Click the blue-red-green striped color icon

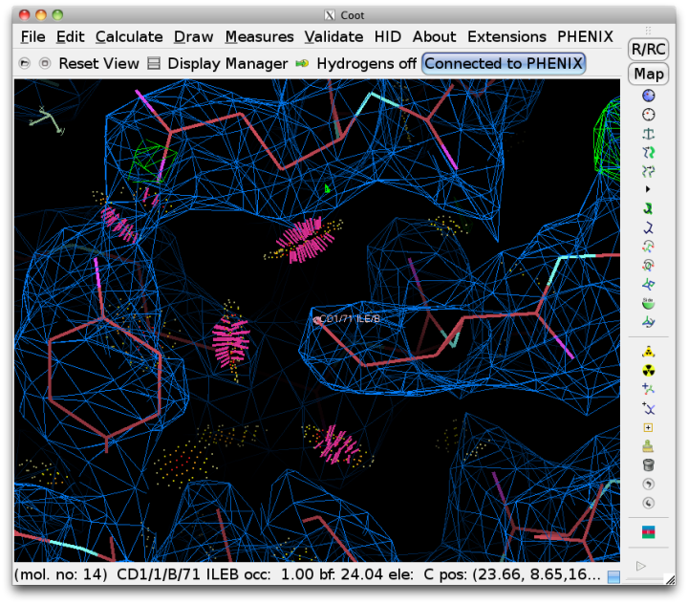pyautogui.click(x=649, y=530)
